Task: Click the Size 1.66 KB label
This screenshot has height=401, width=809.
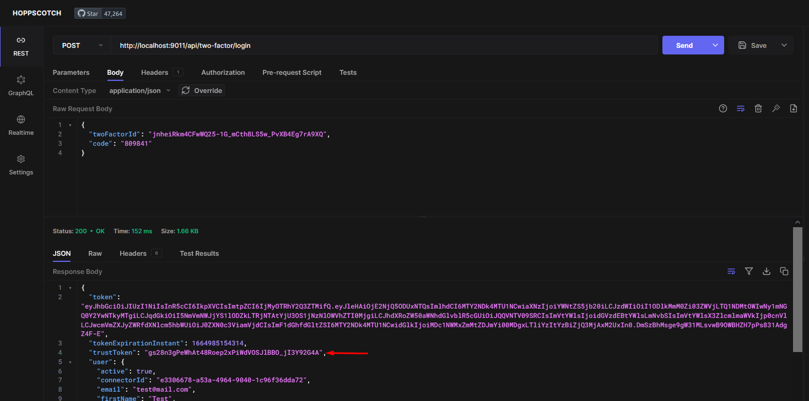Action: click(x=180, y=231)
